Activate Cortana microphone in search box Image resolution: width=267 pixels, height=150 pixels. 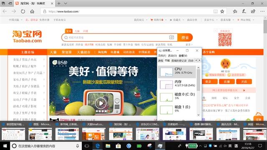click(78, 146)
